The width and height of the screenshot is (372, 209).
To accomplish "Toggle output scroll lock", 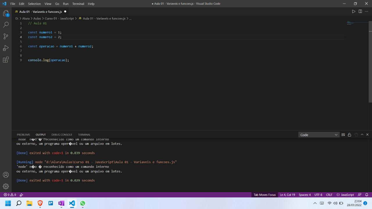I will tap(350, 135).
